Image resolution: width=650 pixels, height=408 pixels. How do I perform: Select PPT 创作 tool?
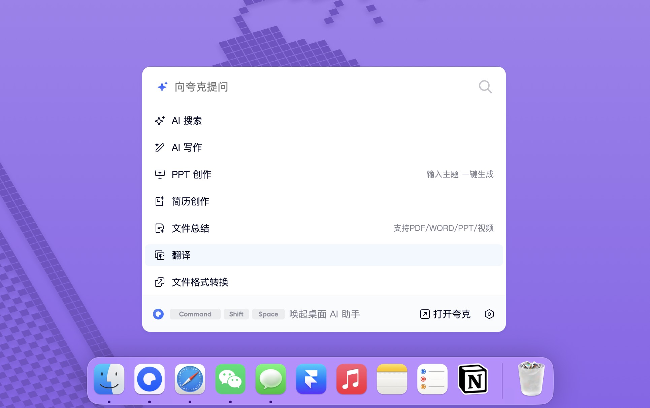point(191,174)
